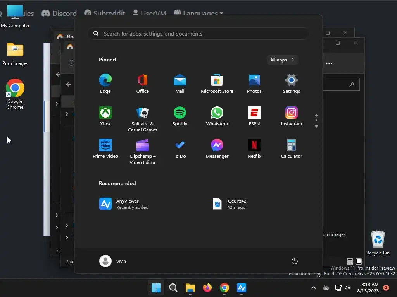Switch File Explorer to details view icon
The height and width of the screenshot is (297, 397).
coord(350,261)
